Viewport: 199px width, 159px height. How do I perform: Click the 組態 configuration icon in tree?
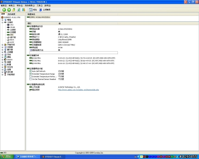5,70
